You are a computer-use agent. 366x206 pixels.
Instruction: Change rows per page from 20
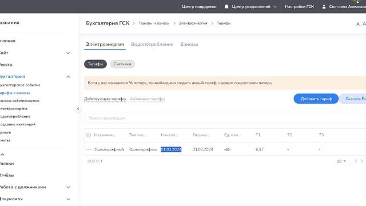click(341, 161)
